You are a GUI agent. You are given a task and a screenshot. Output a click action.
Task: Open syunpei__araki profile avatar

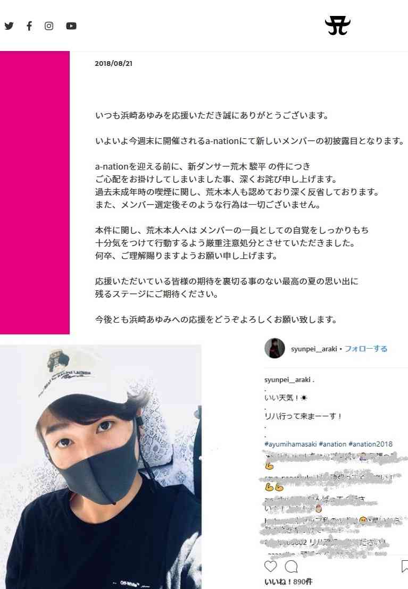[274, 348]
